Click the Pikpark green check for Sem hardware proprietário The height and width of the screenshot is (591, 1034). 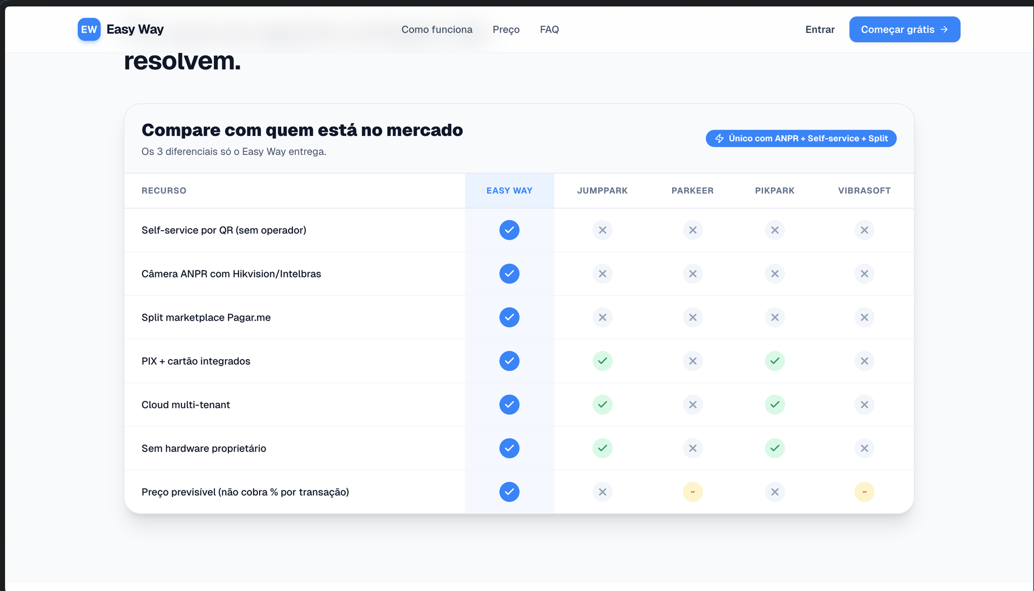(774, 448)
